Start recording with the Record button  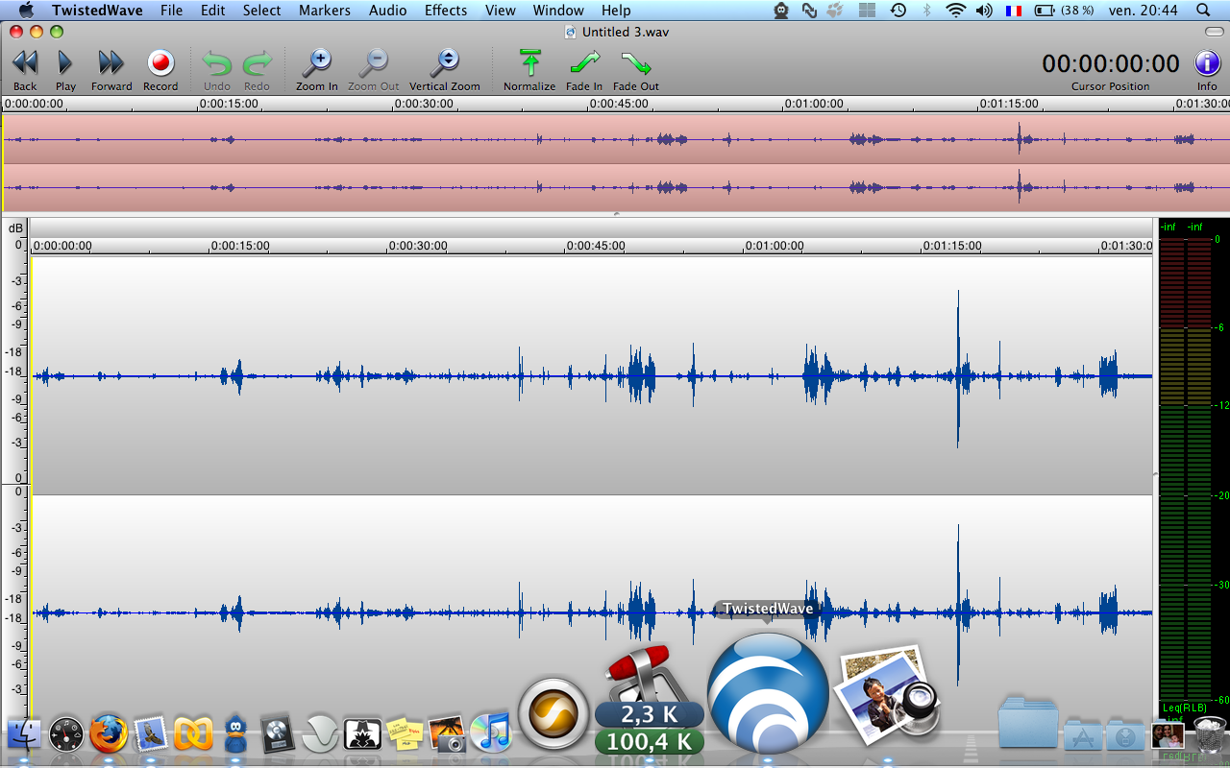click(160, 64)
